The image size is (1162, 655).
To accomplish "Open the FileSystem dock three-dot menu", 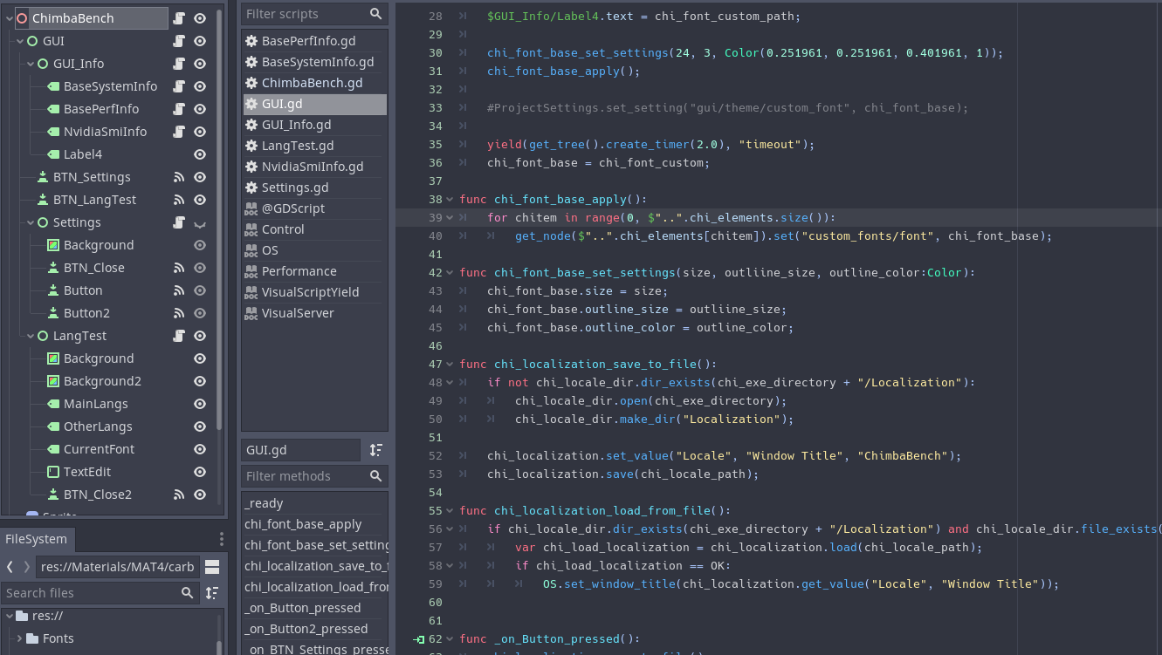I will (x=222, y=539).
